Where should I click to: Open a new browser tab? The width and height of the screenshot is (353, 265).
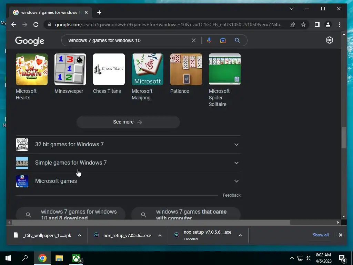(99, 12)
